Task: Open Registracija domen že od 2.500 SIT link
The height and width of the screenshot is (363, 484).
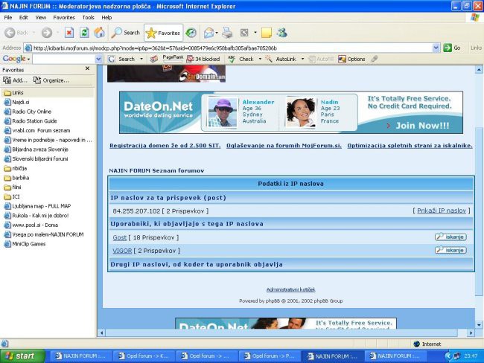Action: tap(165, 145)
